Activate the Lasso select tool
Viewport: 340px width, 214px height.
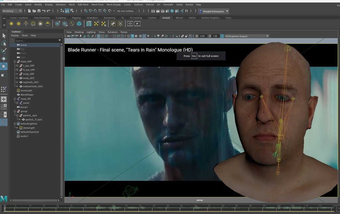coord(4,43)
